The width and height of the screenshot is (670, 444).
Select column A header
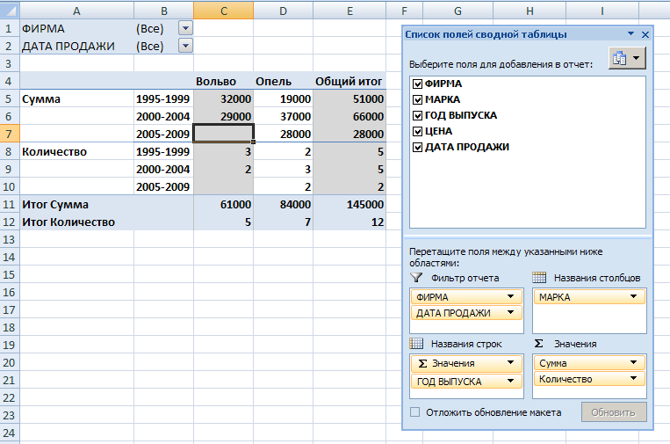pos(77,11)
